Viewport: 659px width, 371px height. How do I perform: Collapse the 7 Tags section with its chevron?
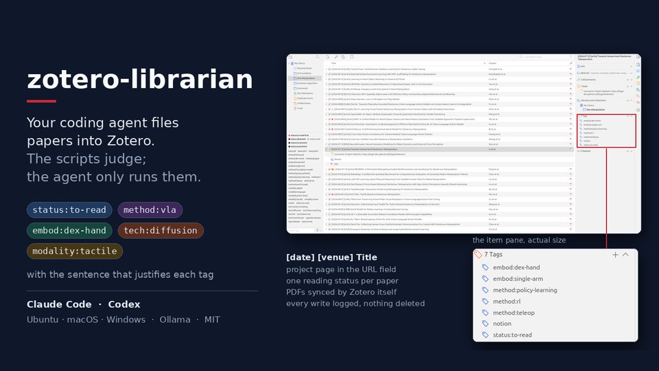click(x=625, y=254)
